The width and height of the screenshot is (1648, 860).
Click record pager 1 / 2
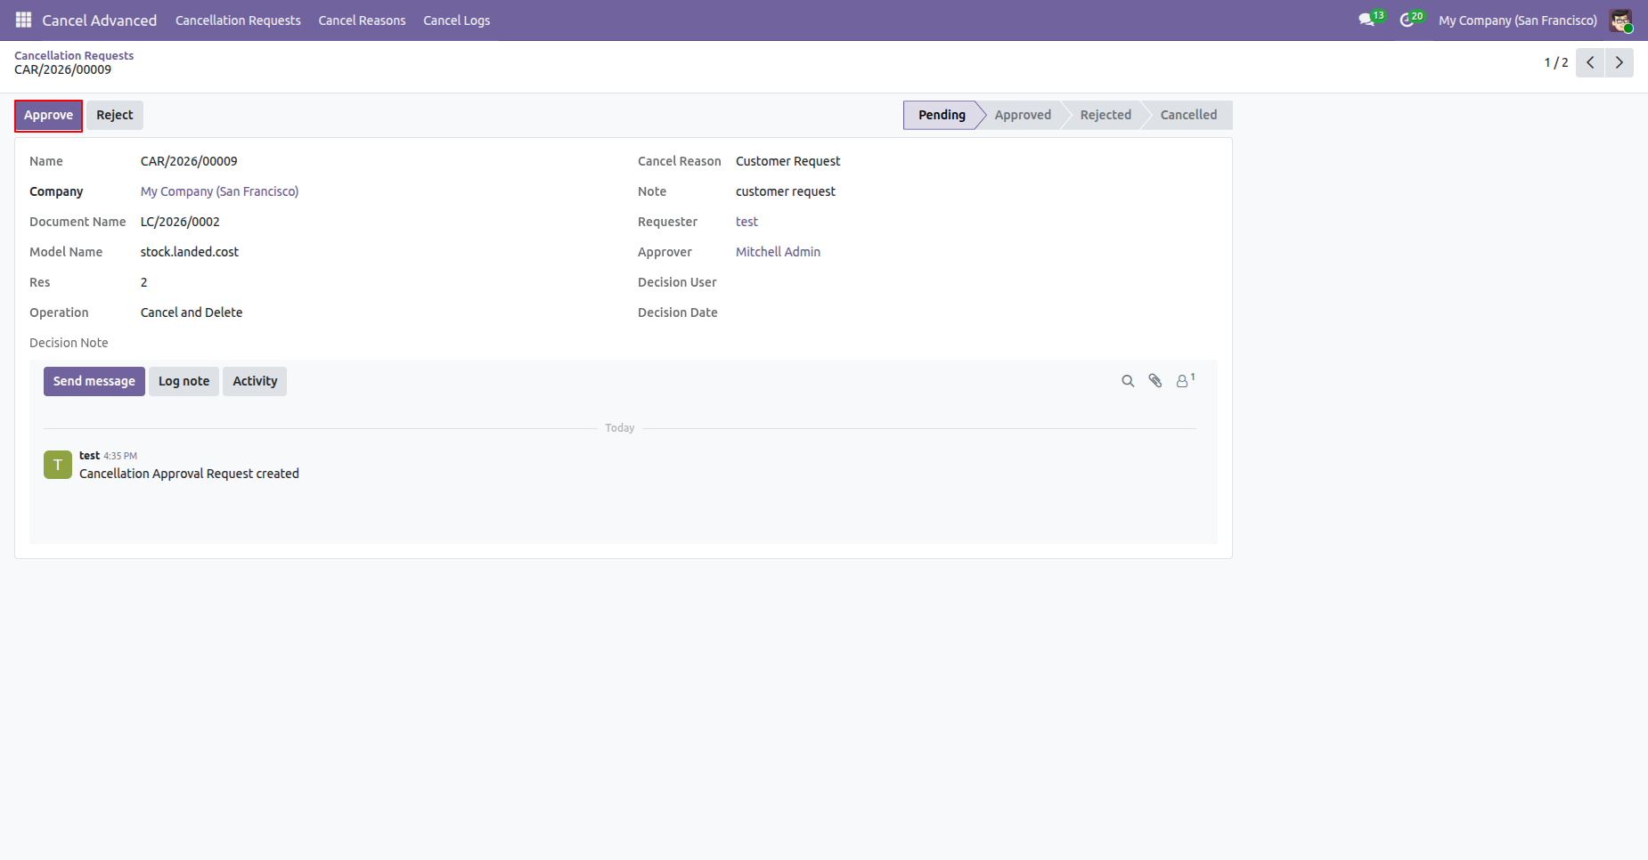click(1555, 62)
